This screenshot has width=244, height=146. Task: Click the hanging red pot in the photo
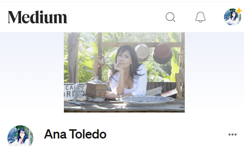(162, 53)
